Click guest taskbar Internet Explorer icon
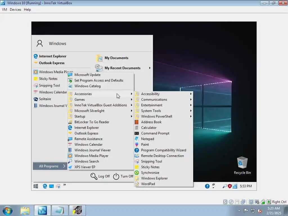The image size is (288, 216). (45, 186)
